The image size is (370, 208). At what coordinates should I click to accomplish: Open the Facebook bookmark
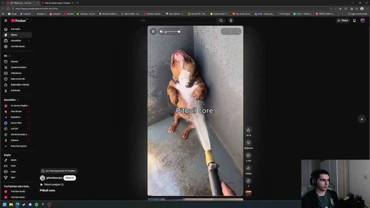(25, 14)
